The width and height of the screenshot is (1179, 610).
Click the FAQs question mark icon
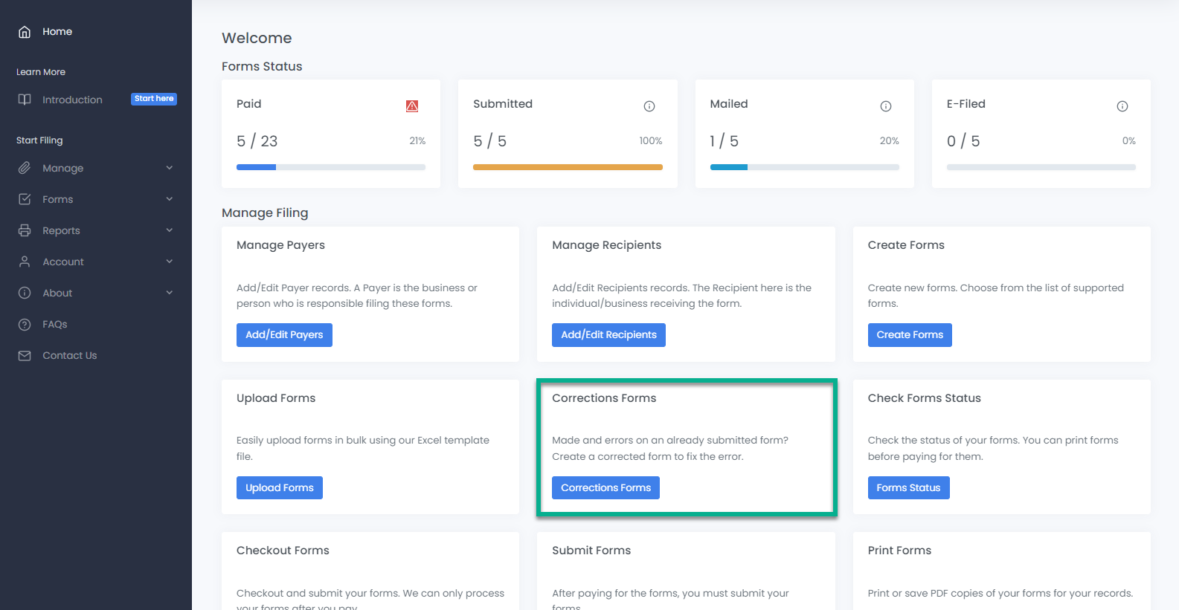(x=25, y=325)
